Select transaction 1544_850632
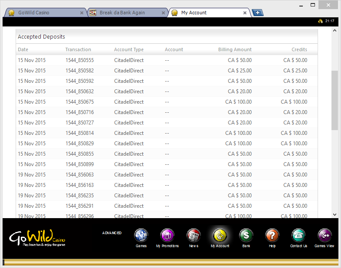The image size is (341, 268). click(x=79, y=92)
